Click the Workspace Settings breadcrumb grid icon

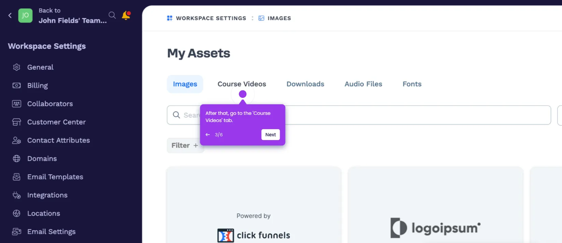pyautogui.click(x=170, y=18)
